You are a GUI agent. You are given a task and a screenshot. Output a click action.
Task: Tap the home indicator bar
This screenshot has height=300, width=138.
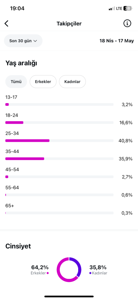click(69, 296)
